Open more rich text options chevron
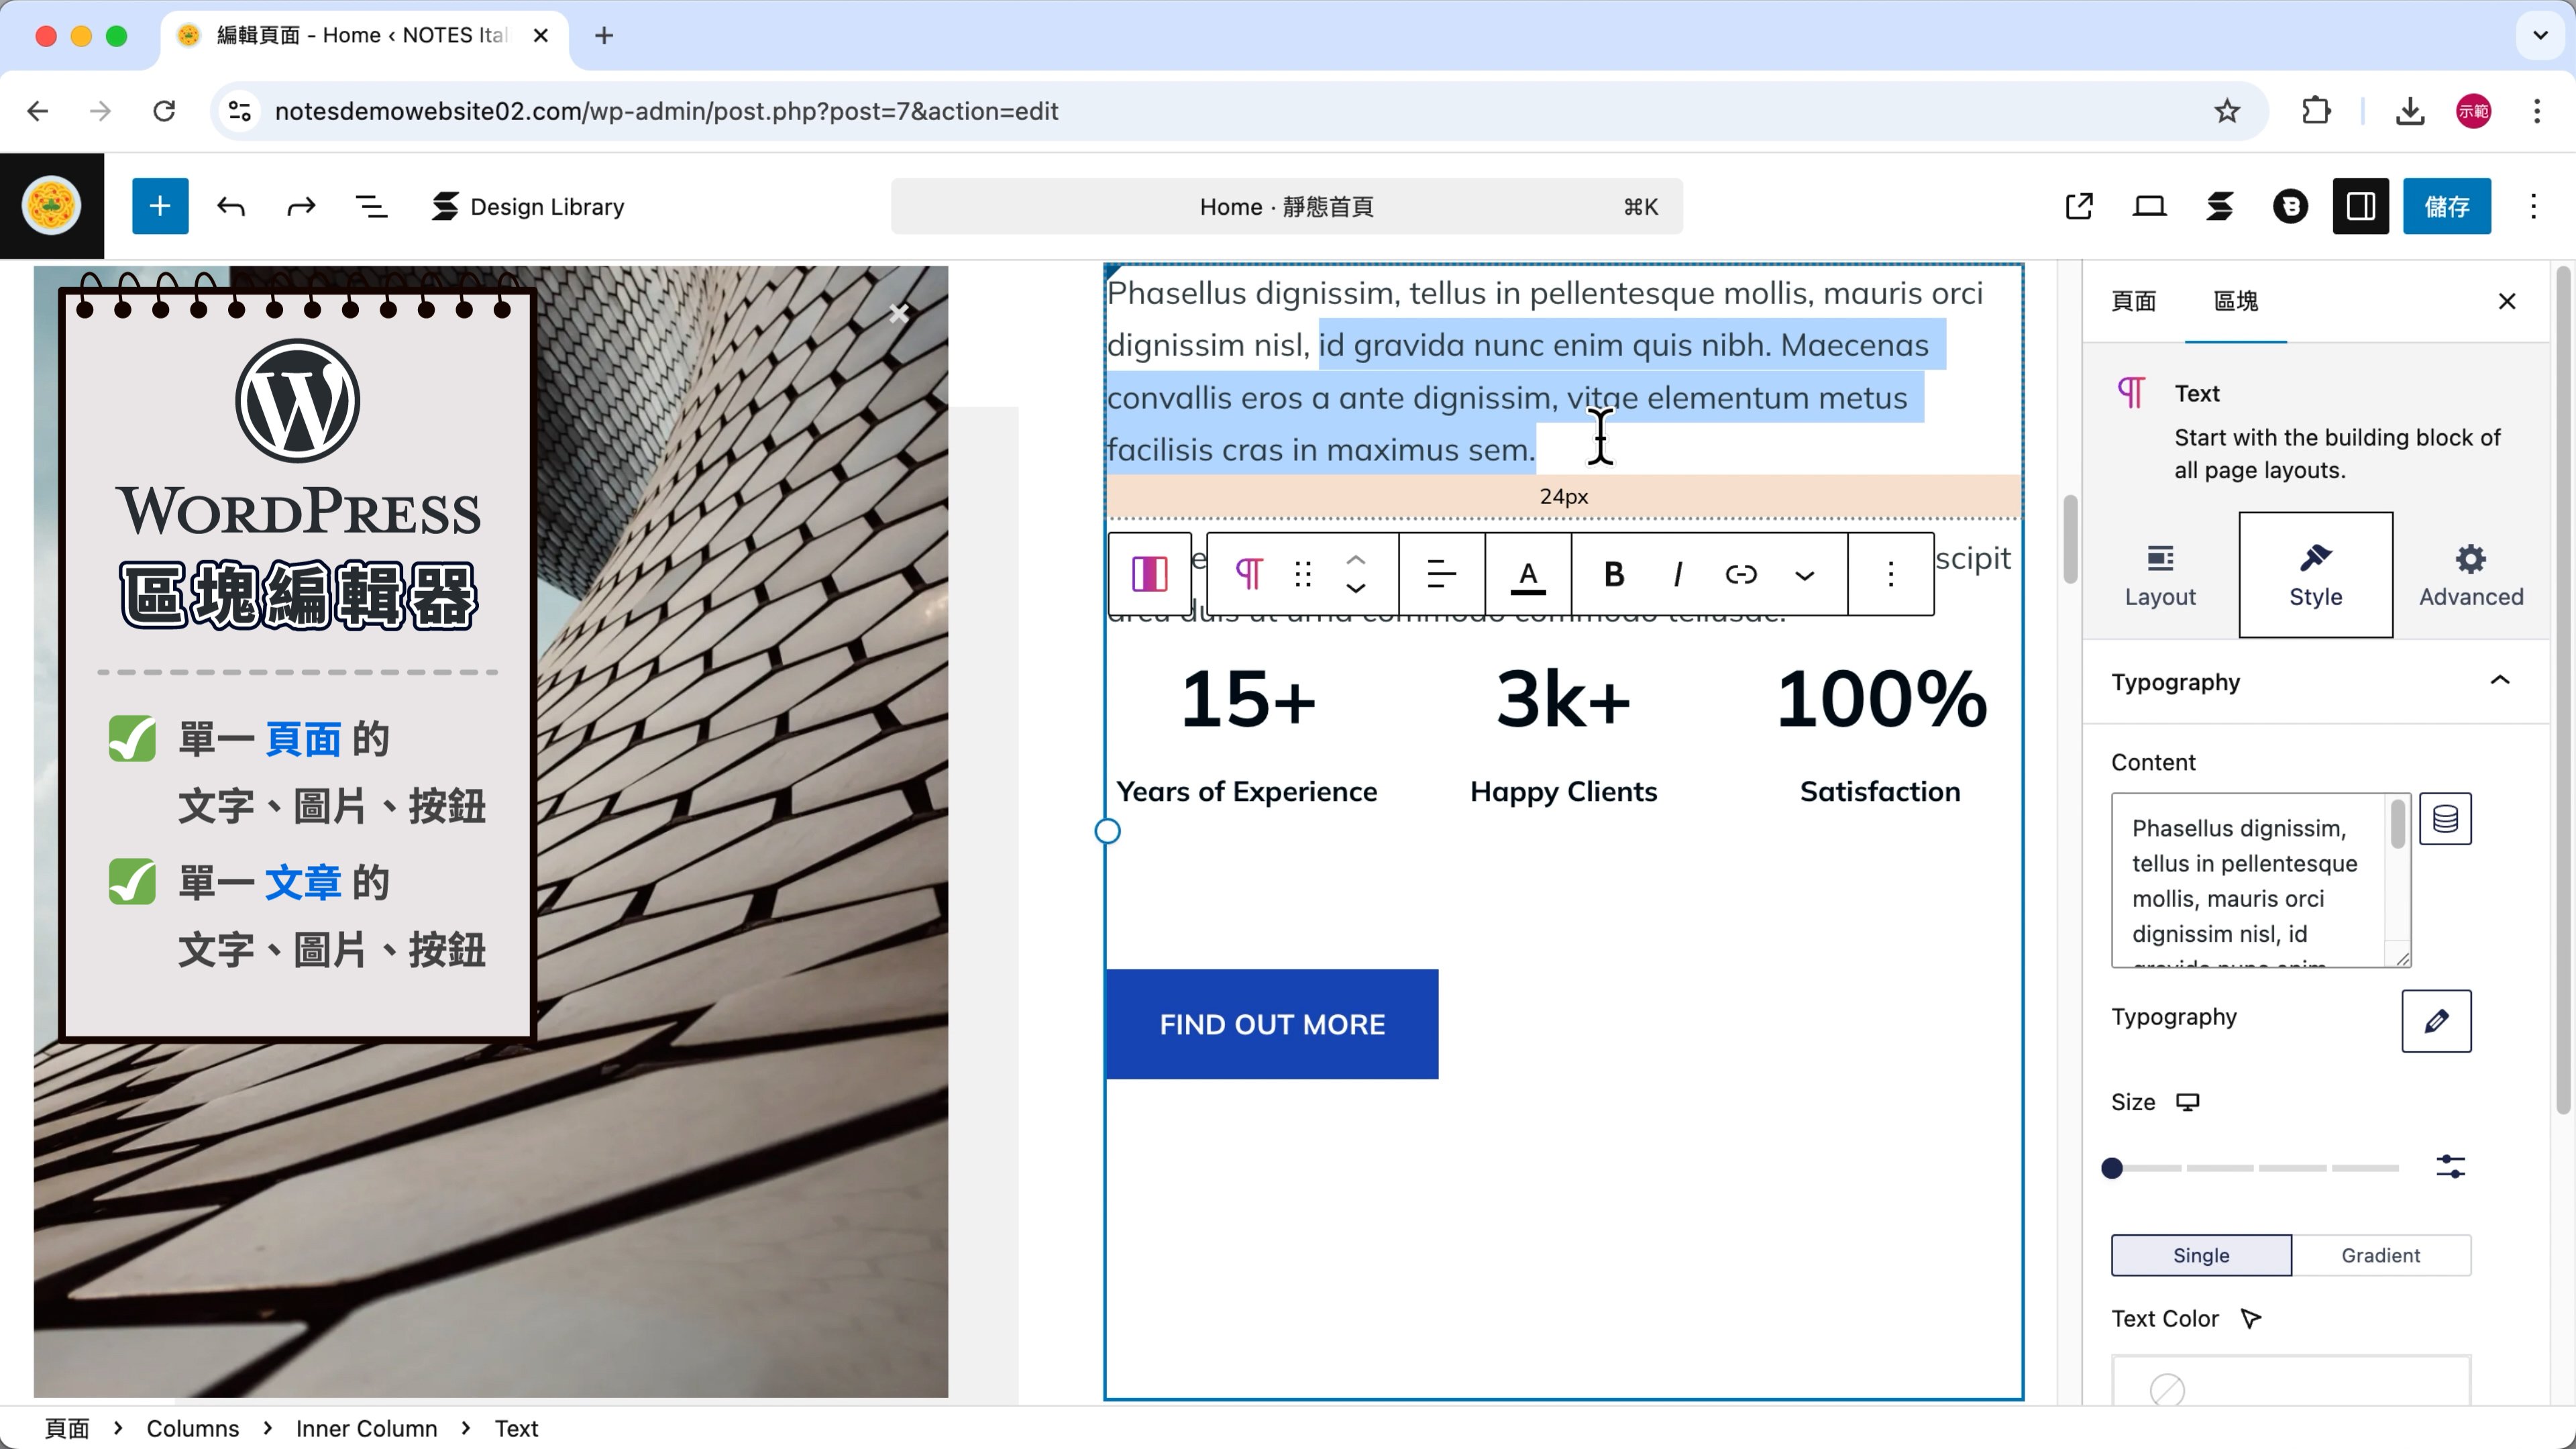The height and width of the screenshot is (1449, 2576). [x=1804, y=575]
